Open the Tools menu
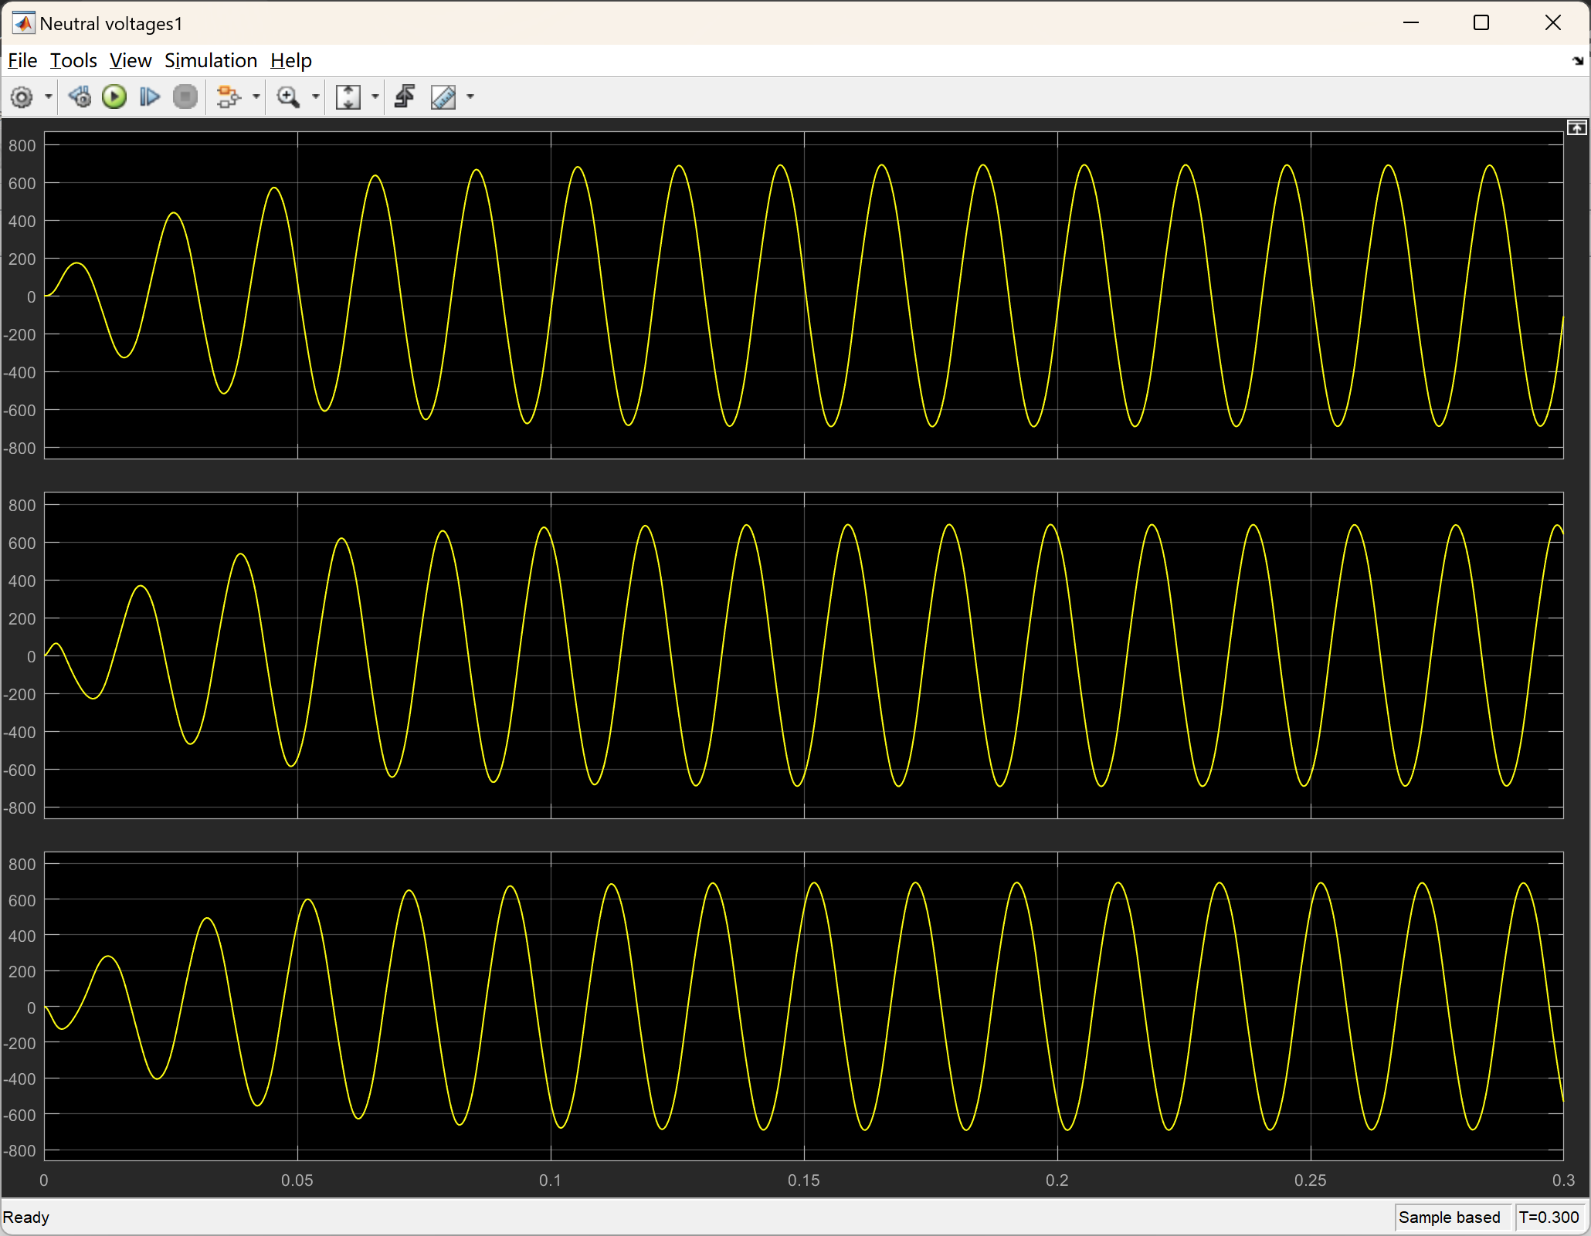 73,60
